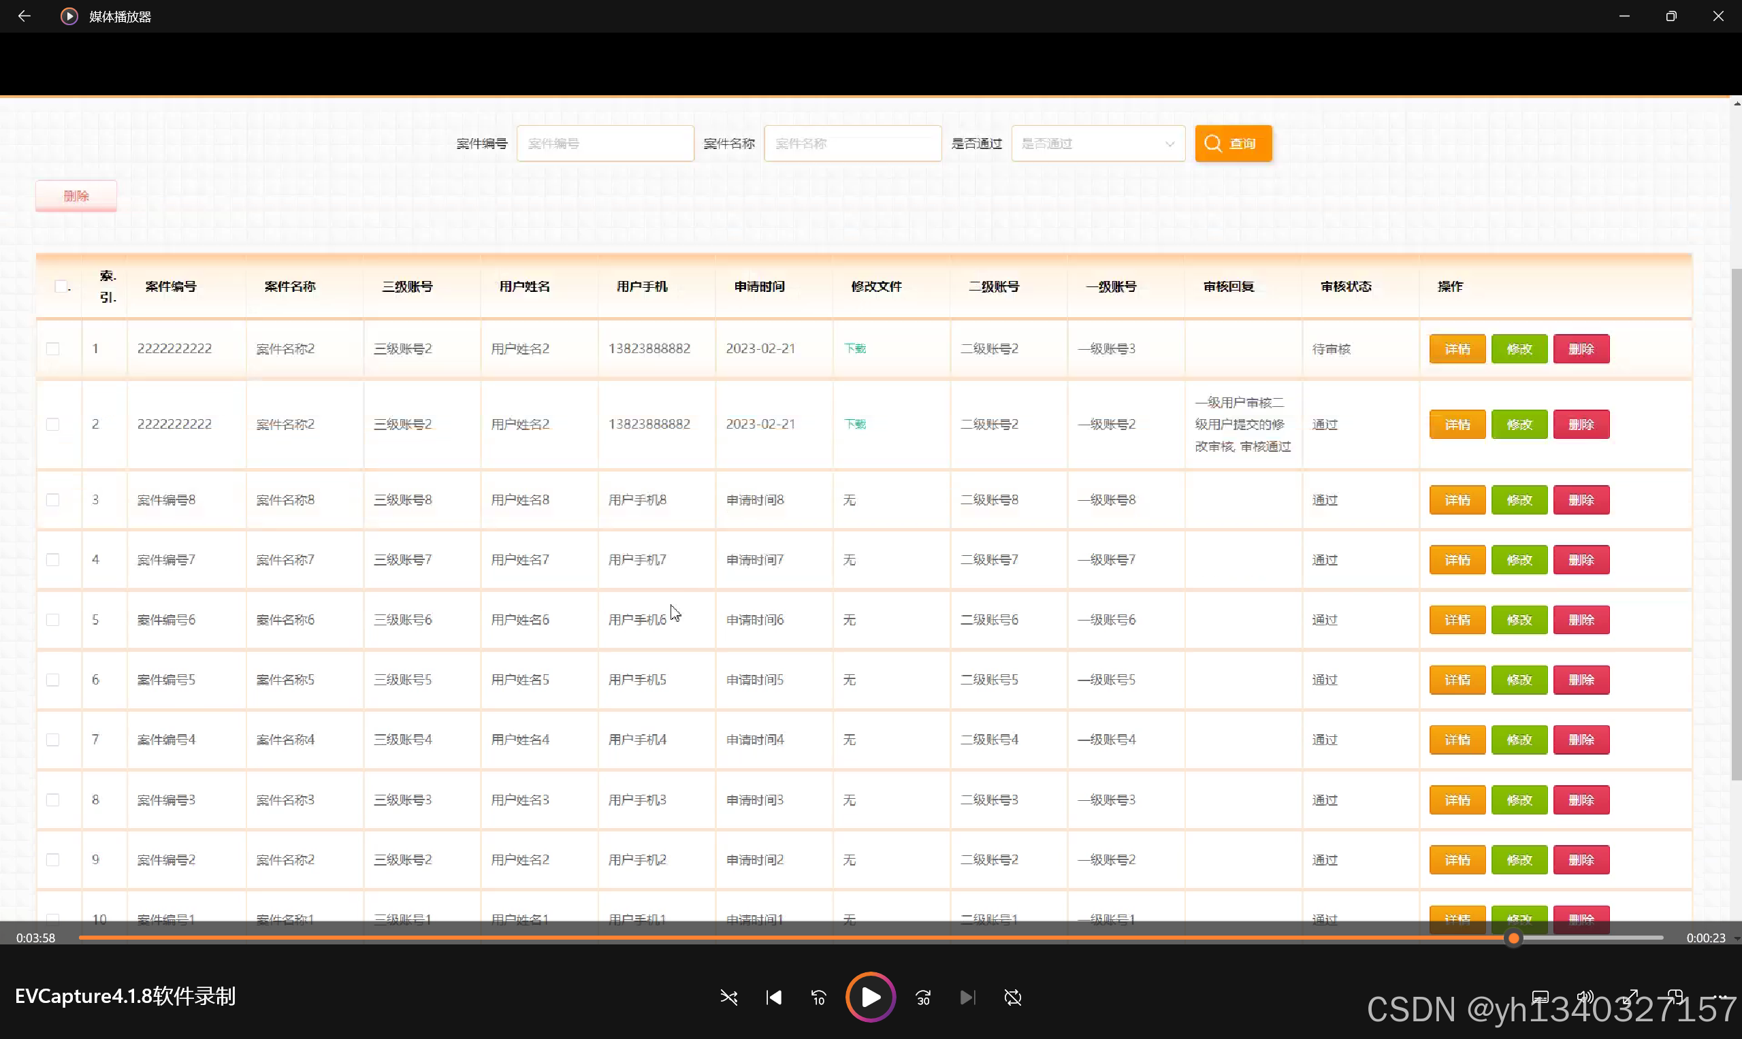
Task: Open the 是否通过 dropdown
Action: pyautogui.click(x=1097, y=144)
